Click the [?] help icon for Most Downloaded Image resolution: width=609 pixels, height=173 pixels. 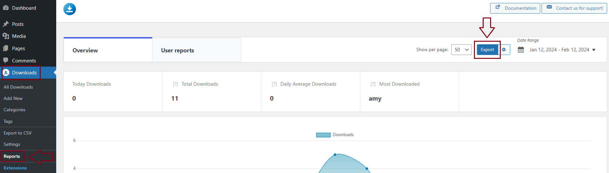point(373,84)
